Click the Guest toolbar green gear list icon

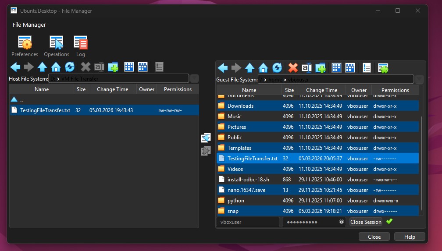[383, 68]
